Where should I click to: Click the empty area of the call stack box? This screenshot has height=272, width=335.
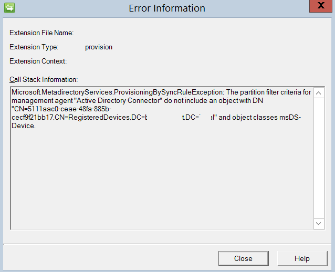click(x=158, y=179)
